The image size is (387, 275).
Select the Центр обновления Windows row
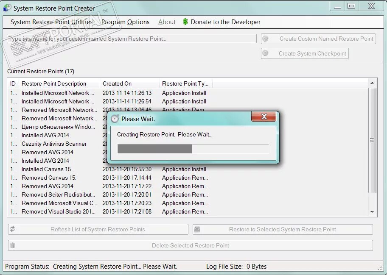coord(58,127)
